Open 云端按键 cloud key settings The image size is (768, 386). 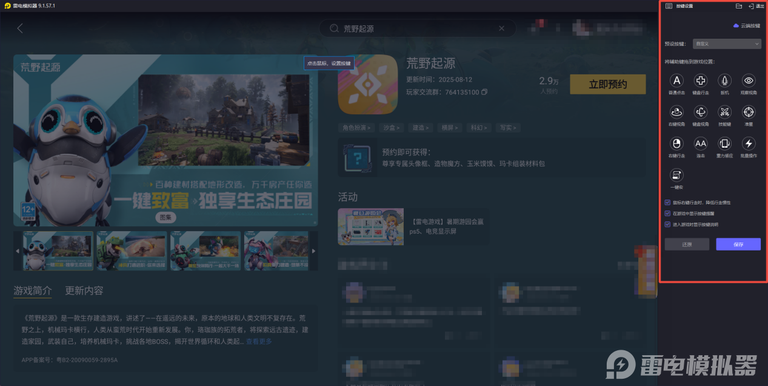pos(747,26)
